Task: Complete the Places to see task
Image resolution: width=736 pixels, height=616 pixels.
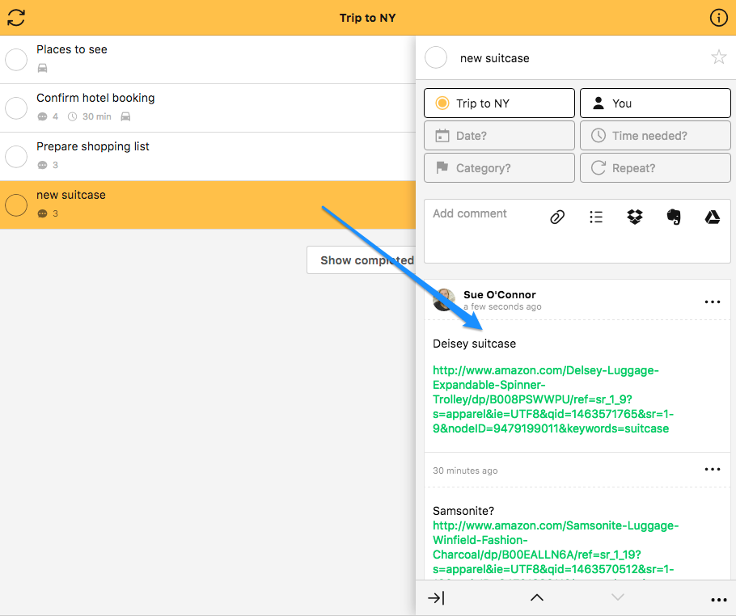Action: [x=16, y=60]
